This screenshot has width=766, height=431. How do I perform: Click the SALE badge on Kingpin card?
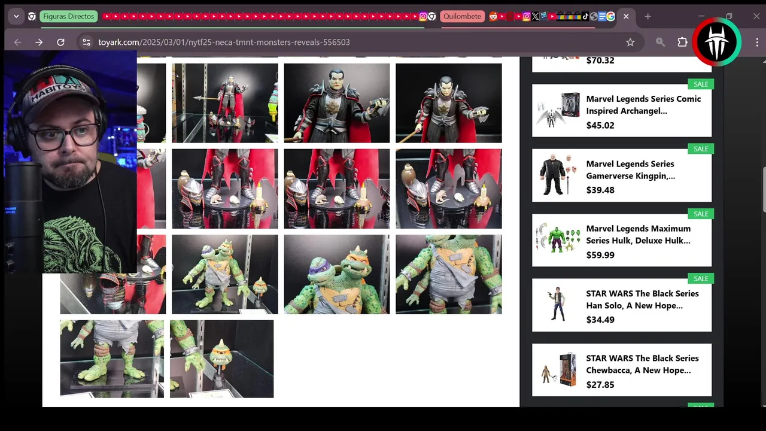701,148
